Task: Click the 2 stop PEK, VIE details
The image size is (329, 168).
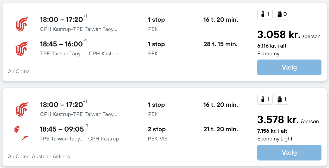Action: point(158,134)
